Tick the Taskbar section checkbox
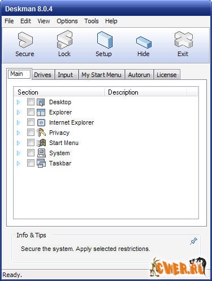This screenshot has width=212, height=281. 31,163
